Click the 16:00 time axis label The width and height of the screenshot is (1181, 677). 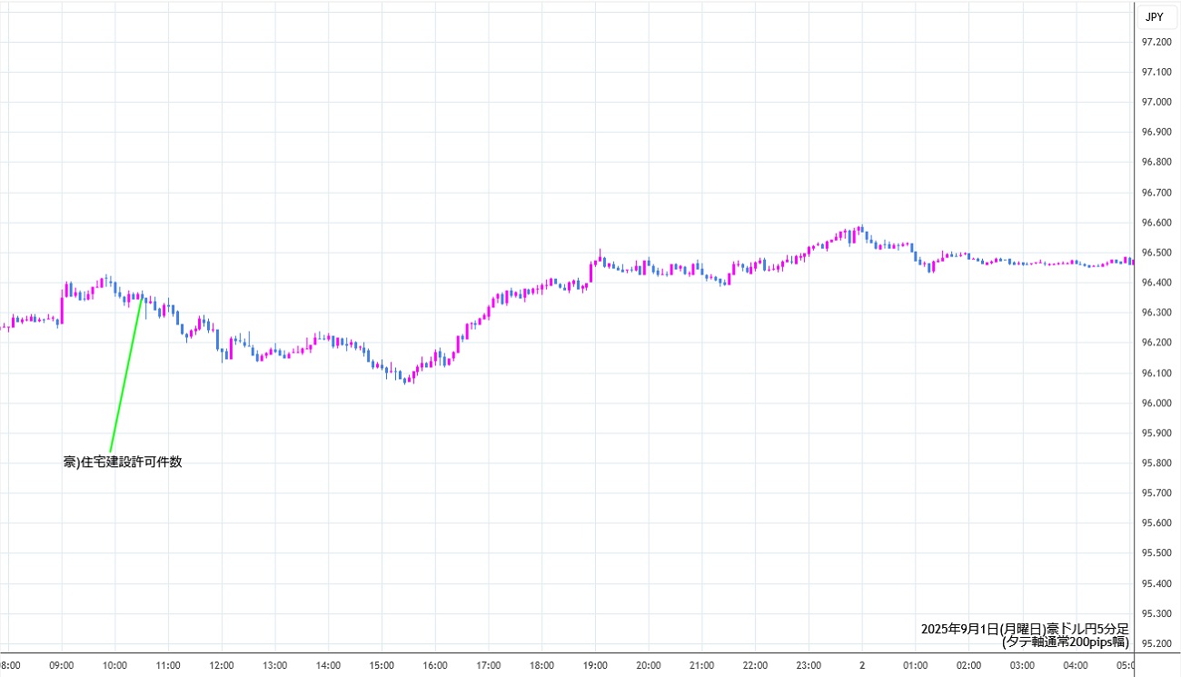click(x=435, y=665)
